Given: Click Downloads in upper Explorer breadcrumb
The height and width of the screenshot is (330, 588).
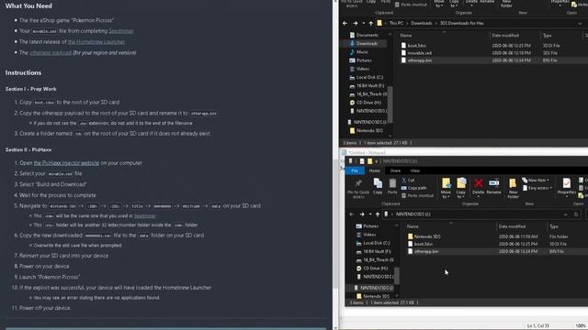Looking at the screenshot, I should 422,23.
